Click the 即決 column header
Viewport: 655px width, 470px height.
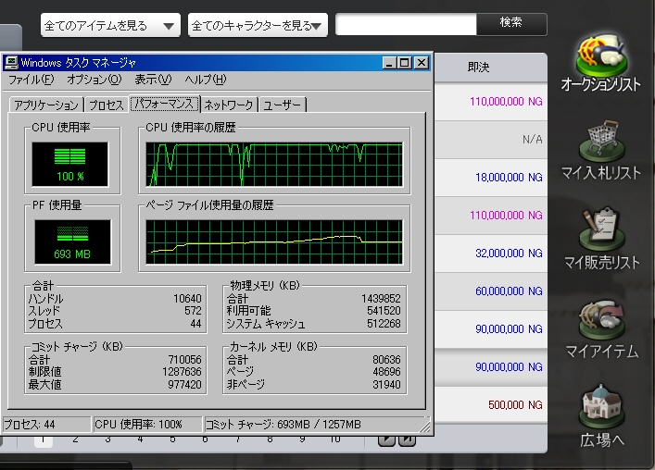pos(479,68)
